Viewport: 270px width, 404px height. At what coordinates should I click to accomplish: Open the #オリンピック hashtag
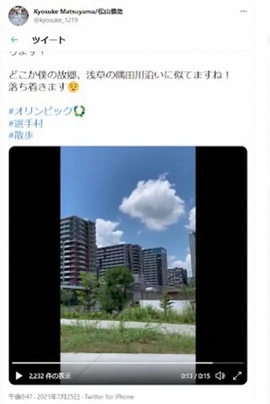[x=41, y=111]
